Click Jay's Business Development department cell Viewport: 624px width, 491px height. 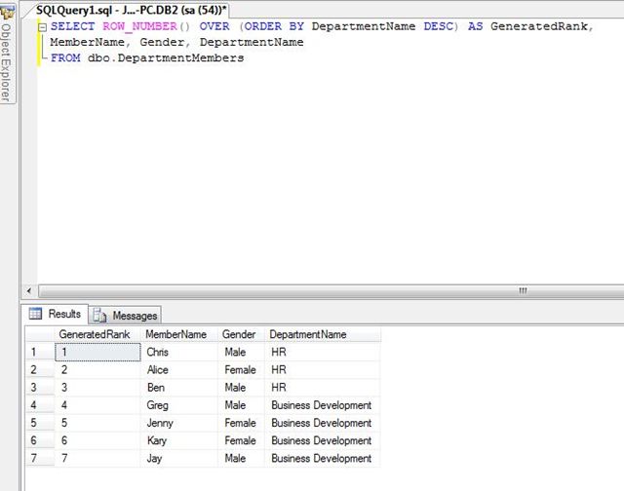[x=321, y=458]
